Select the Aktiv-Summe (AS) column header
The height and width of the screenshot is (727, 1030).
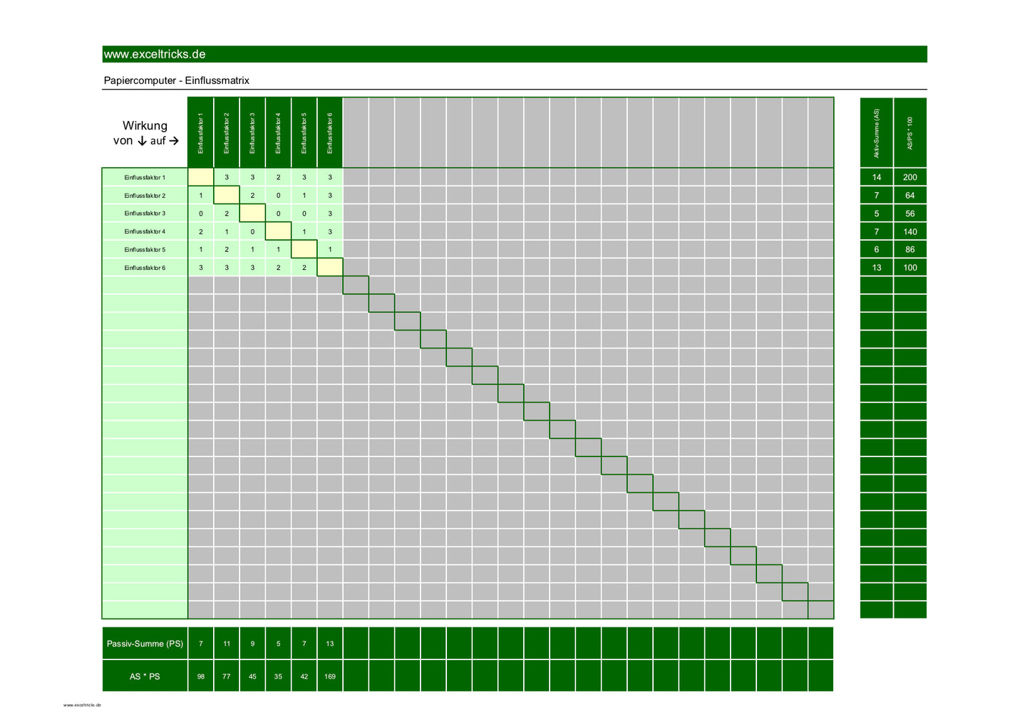[877, 133]
